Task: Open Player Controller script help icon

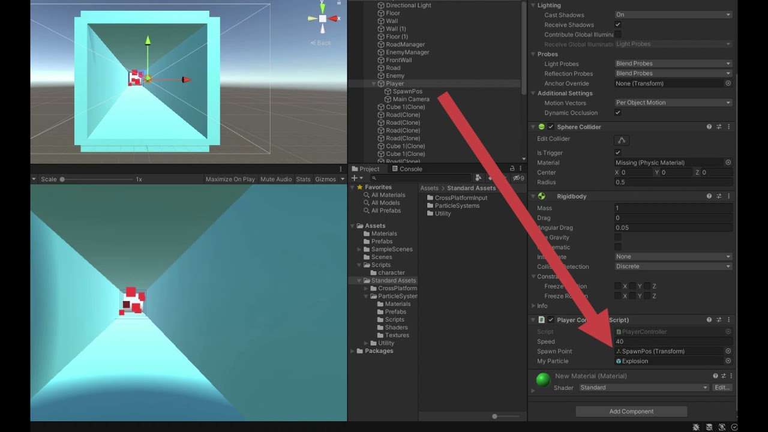Action: coord(709,320)
